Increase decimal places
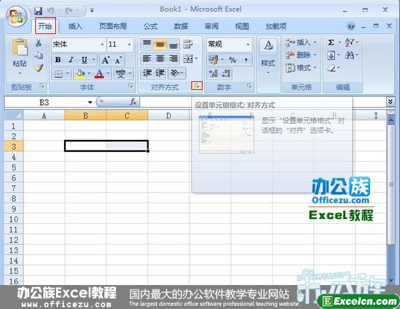This screenshot has height=309, width=400. click(213, 74)
